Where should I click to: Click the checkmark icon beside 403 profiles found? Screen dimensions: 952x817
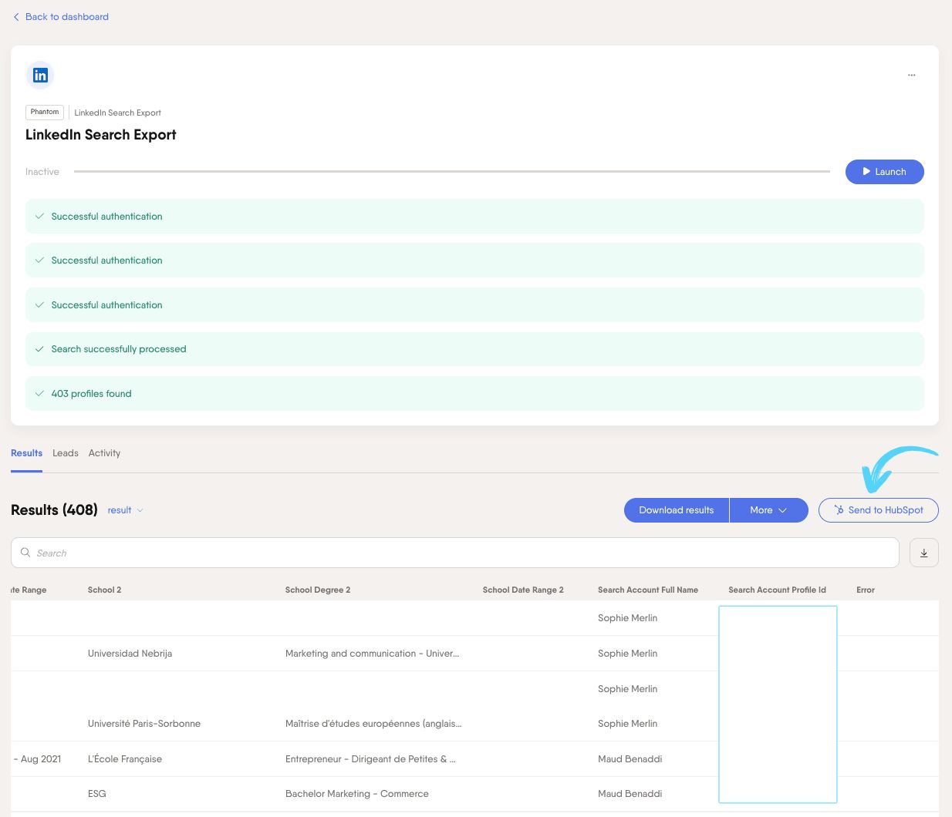pos(39,394)
